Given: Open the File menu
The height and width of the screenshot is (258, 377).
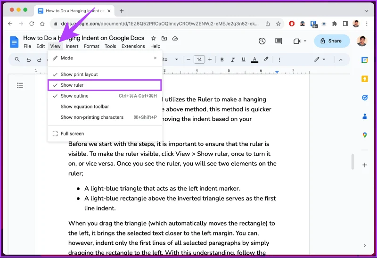Looking at the screenshot, I should tap(27, 46).
